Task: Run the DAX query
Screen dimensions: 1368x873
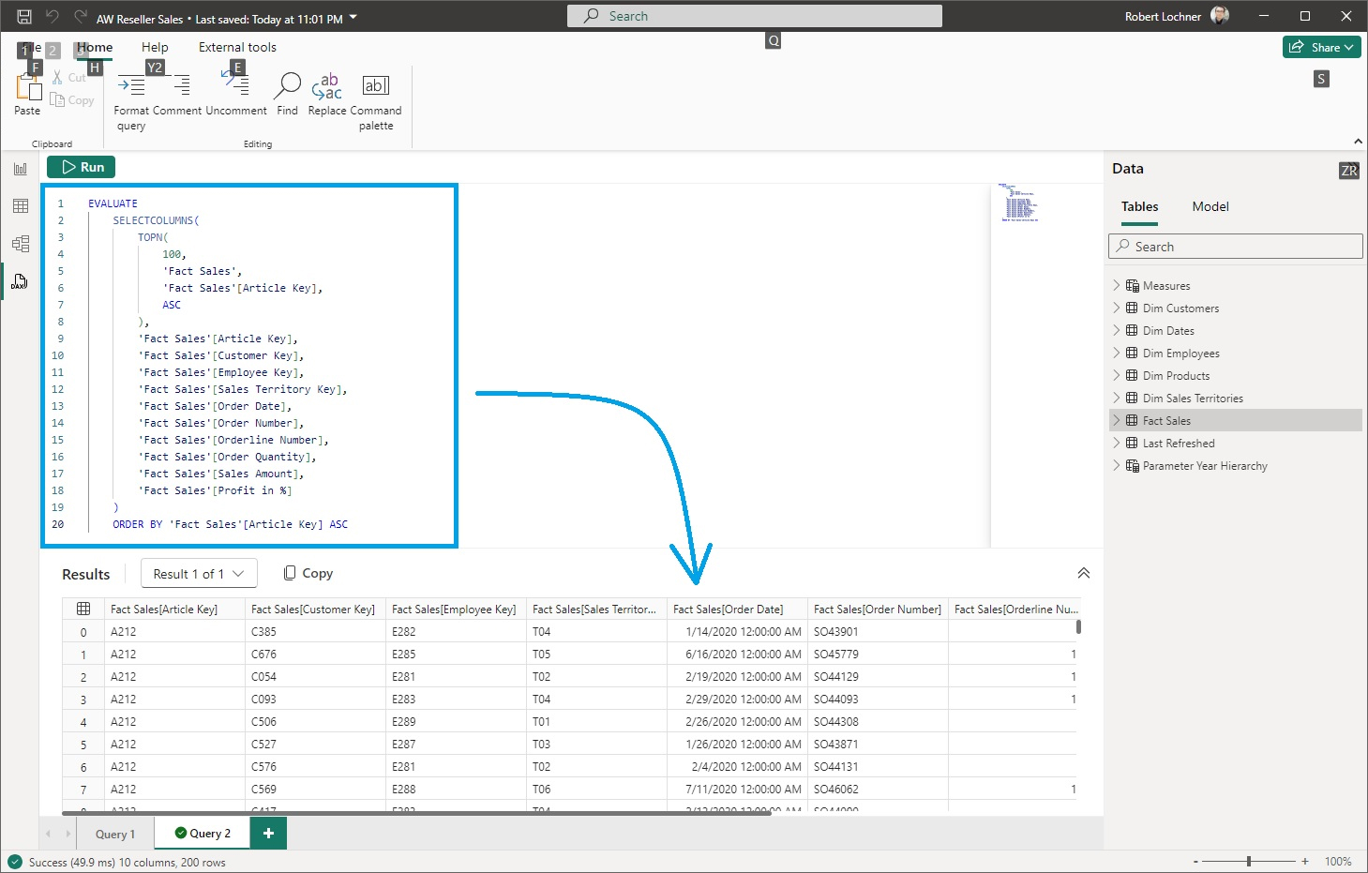Action: pos(81,166)
